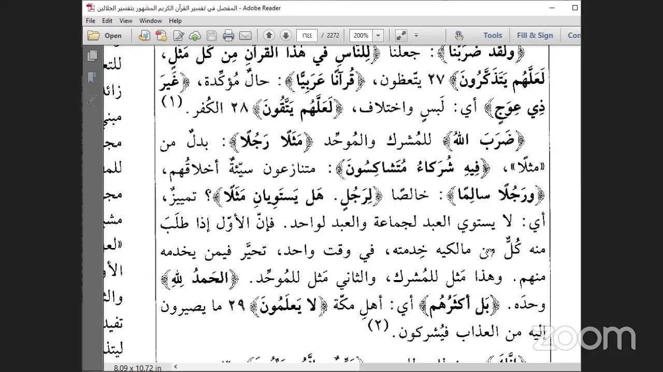The width and height of the screenshot is (663, 372).
Task: Open the zoom percentage dropdown arrow
Action: point(378,35)
